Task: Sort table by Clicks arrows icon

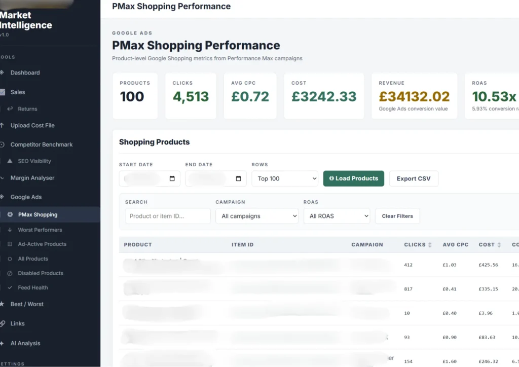Action: tap(430, 245)
